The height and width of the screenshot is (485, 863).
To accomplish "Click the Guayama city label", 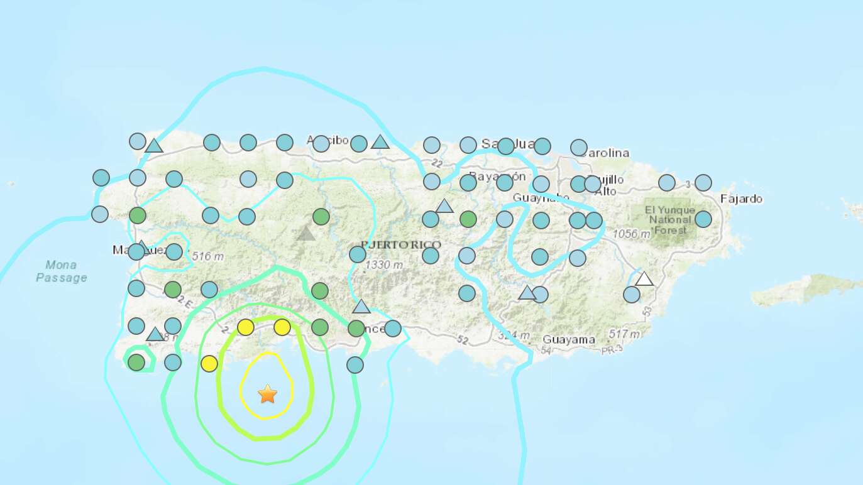I will (568, 340).
